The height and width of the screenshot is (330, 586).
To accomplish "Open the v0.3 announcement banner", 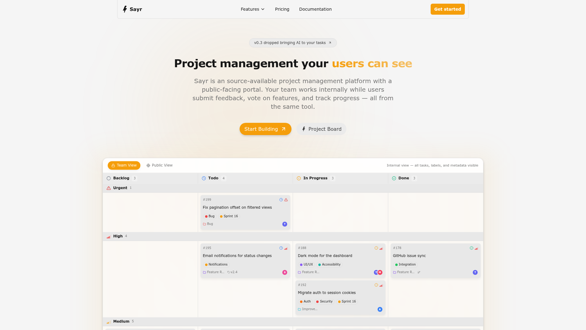I will click(x=293, y=43).
